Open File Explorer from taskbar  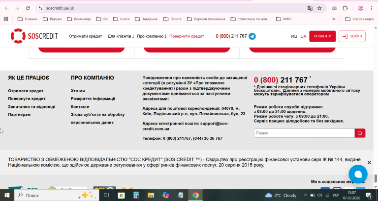click(x=151, y=195)
